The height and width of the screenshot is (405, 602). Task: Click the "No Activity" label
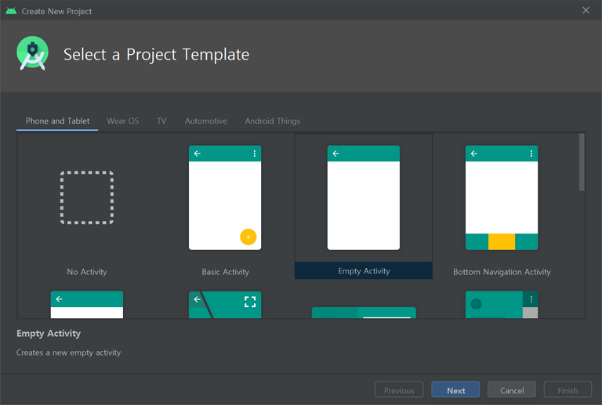pos(87,272)
